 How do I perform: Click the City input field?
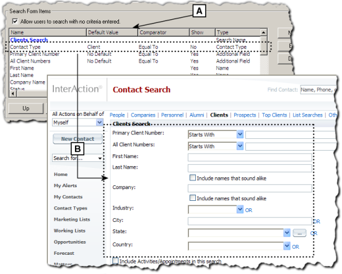(x=250, y=221)
